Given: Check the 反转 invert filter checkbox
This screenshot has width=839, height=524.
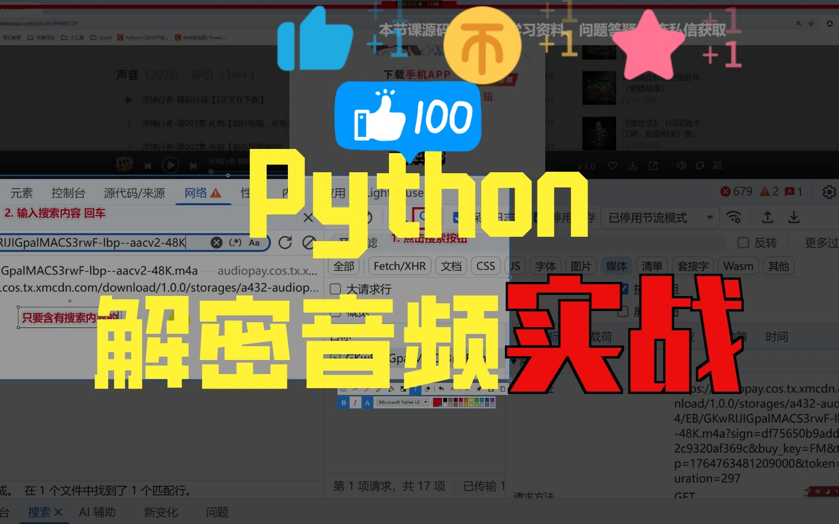Looking at the screenshot, I should pyautogui.click(x=743, y=243).
